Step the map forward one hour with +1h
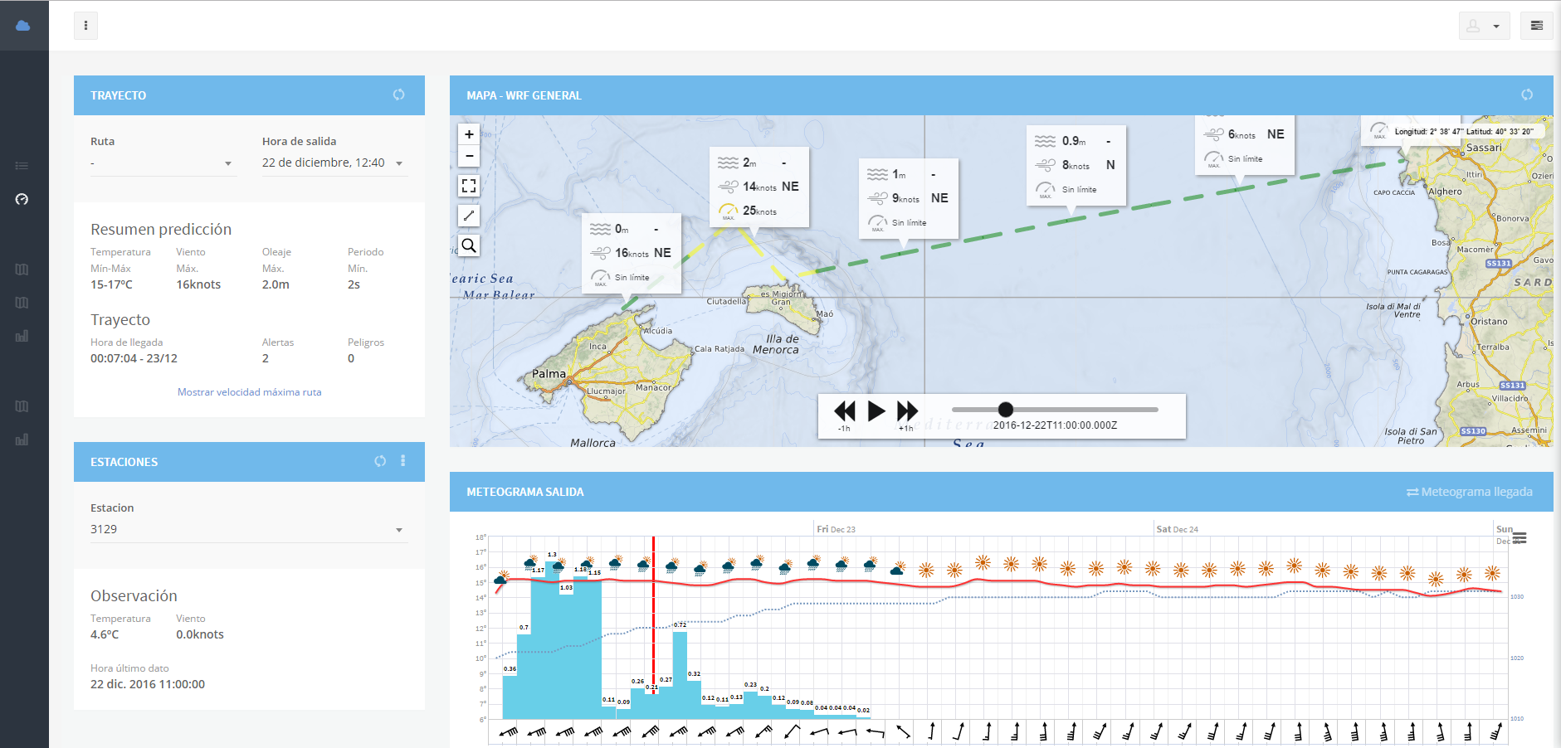Viewport: 1561px width, 748px height. [x=907, y=410]
